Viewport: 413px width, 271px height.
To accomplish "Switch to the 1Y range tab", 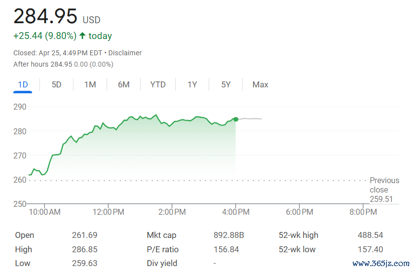I will [x=192, y=84].
